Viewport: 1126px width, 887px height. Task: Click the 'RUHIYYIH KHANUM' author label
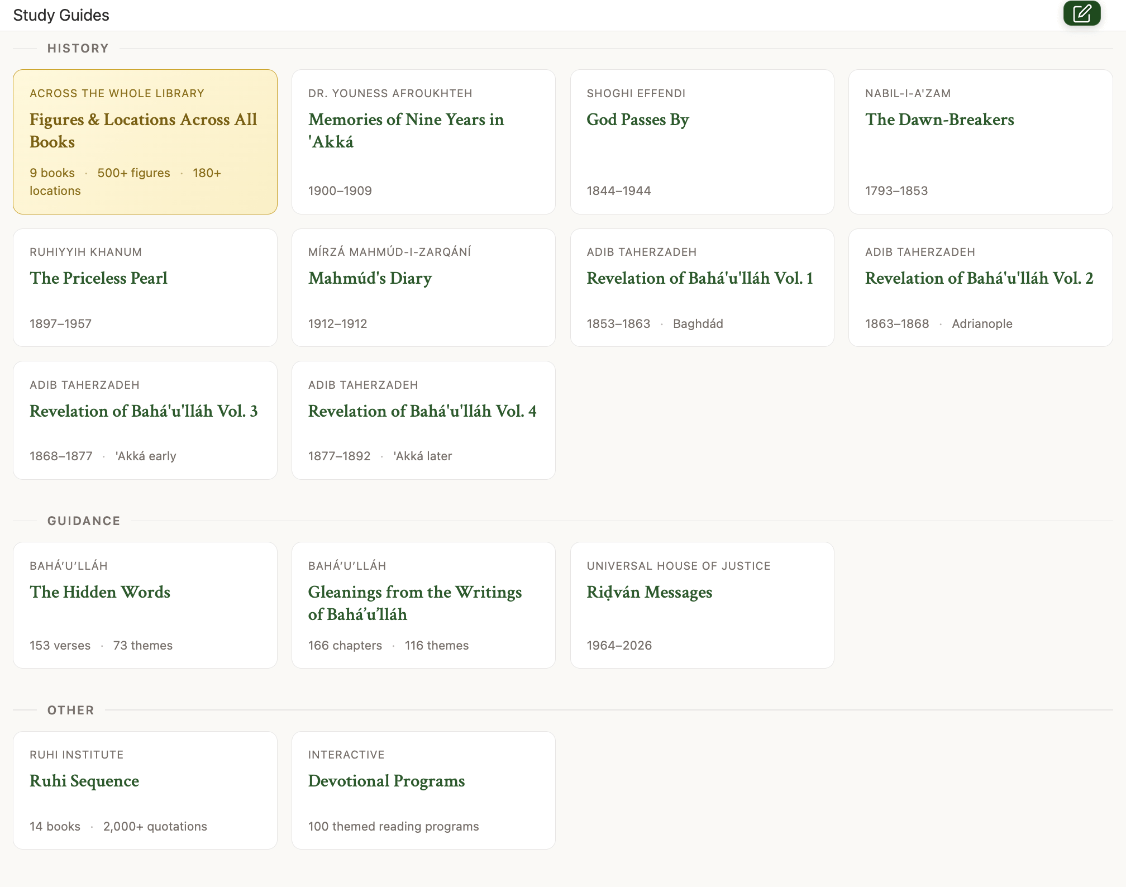tap(85, 252)
